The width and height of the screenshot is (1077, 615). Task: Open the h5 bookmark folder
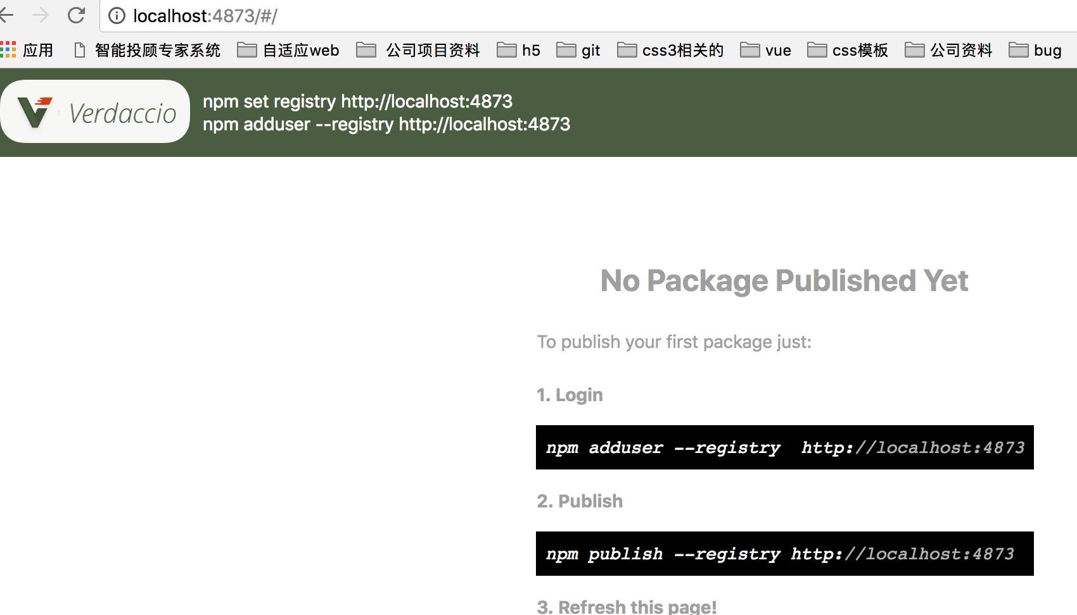click(x=518, y=50)
